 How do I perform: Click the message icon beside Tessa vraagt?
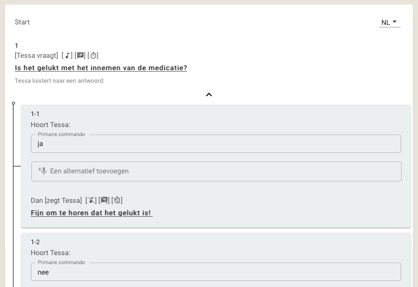coord(80,55)
